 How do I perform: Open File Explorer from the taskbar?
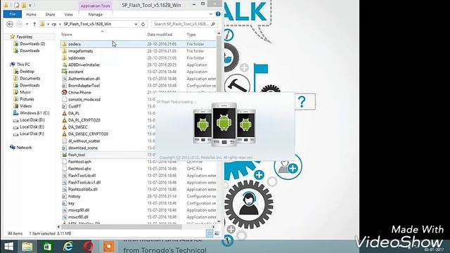point(27,247)
